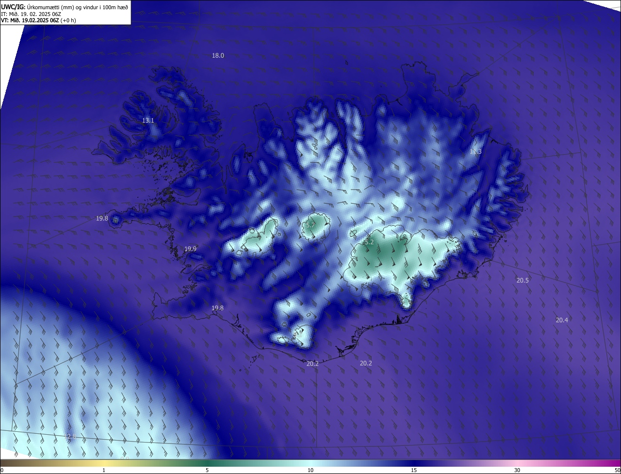The height and width of the screenshot is (474, 621).
Task: Select the initial time line "IT: Mið. 19. 02. 2025 06Z"
Action: point(31,14)
